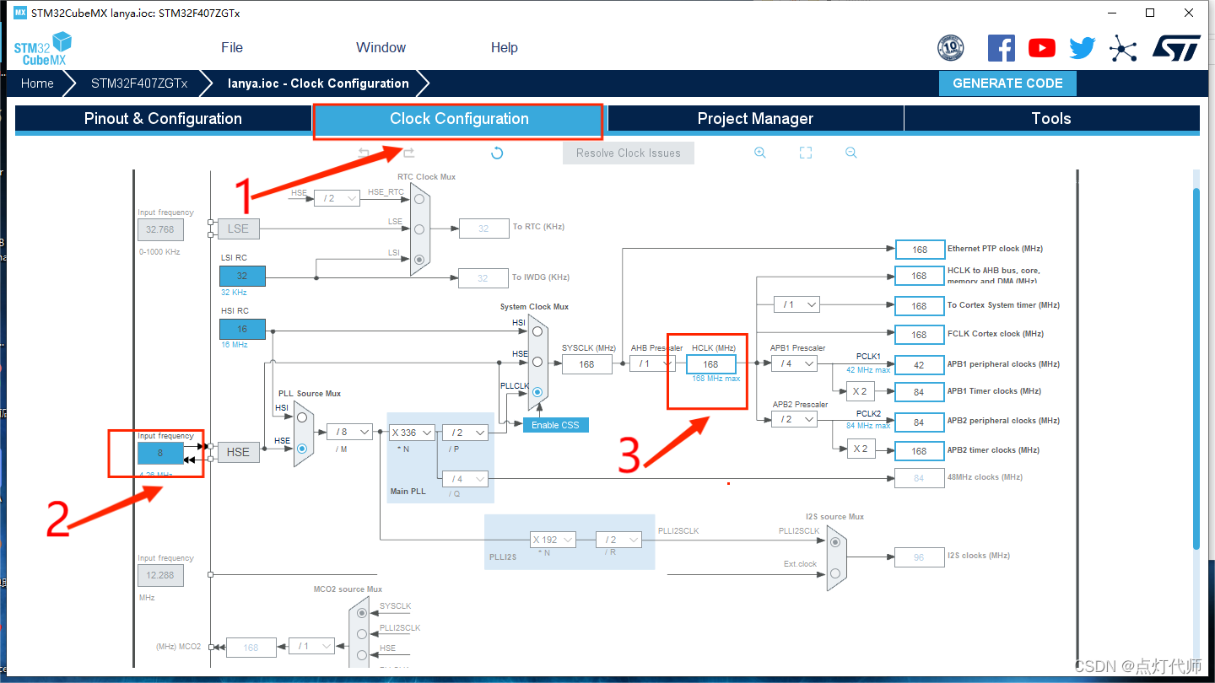This screenshot has height=683, width=1215.
Task: Select LSE in RTC Clock Mux
Action: 419,229
